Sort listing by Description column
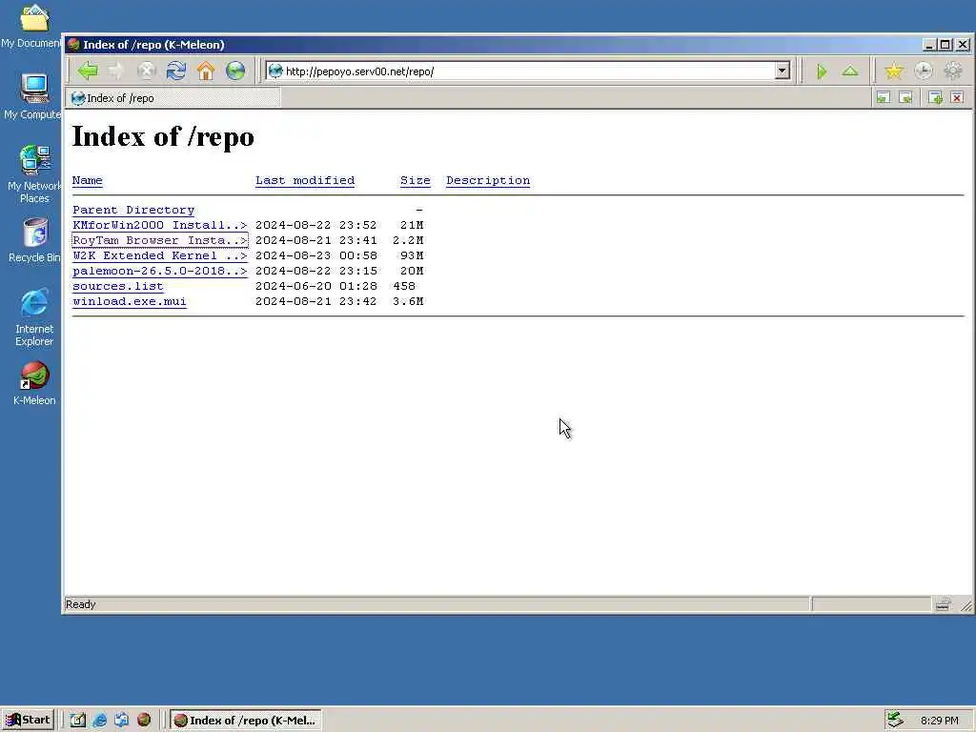 [x=488, y=180]
